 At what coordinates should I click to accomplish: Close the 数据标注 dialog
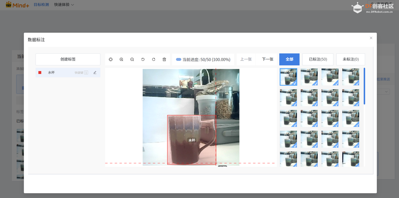[x=371, y=38]
